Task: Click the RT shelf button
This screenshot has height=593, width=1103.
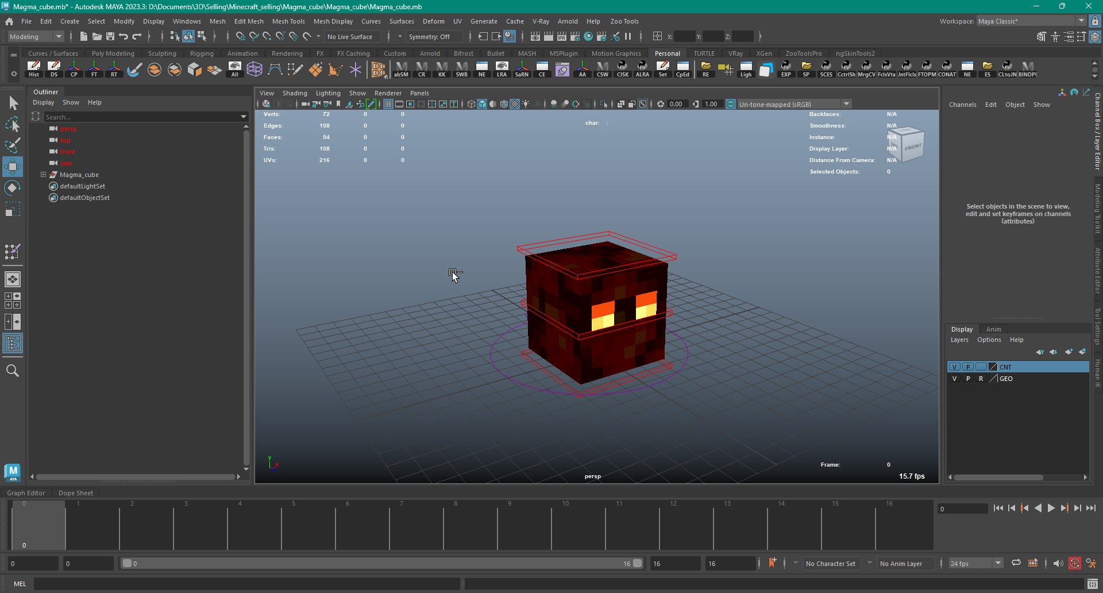Action: click(114, 69)
